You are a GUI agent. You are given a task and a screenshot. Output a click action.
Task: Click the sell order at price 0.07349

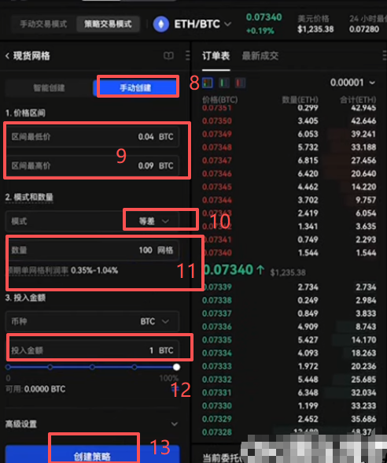pyautogui.click(x=289, y=134)
